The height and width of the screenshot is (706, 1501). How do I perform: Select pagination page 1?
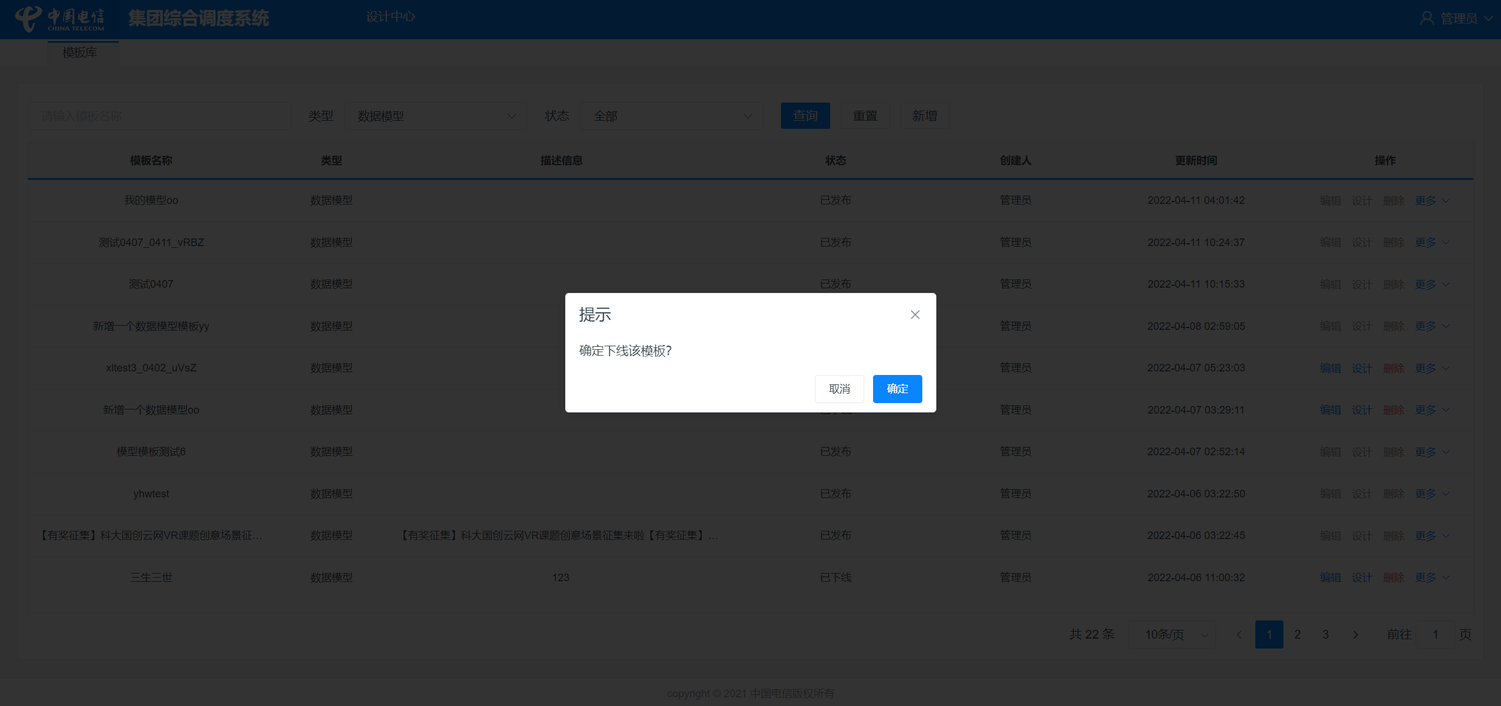(1269, 635)
